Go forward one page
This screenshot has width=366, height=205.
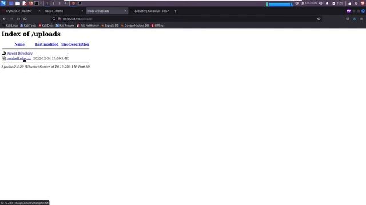(x=11, y=19)
